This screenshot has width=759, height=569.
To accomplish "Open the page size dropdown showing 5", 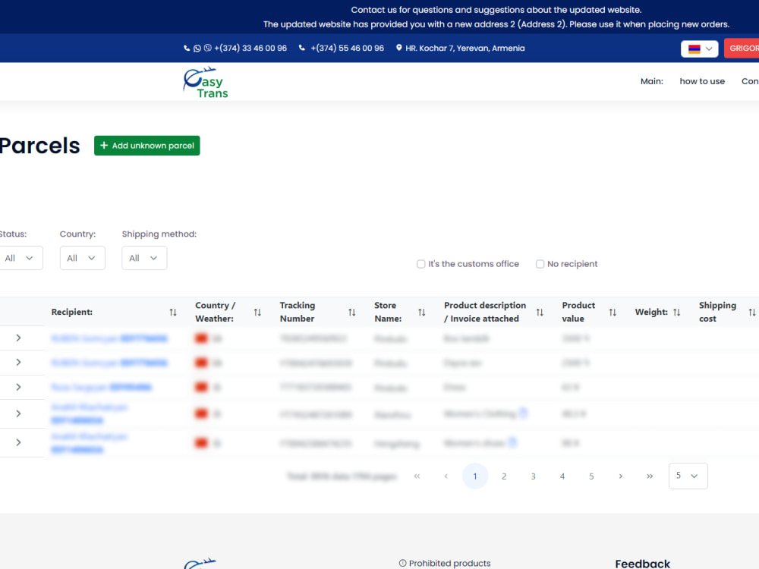I will [x=688, y=476].
